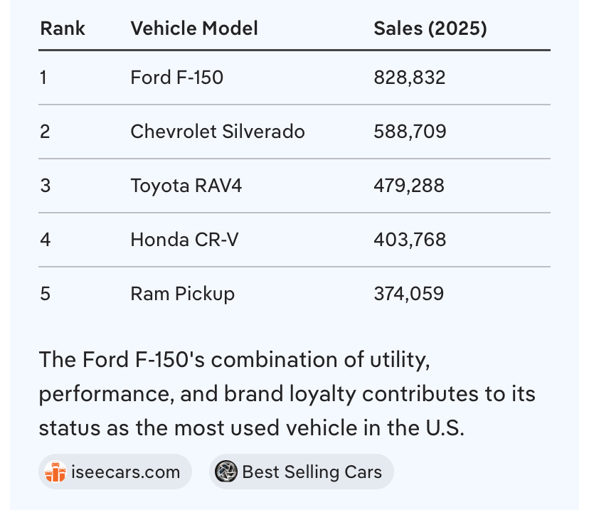Click the 828,832 sales figure
This screenshot has height=510, width=589.
[410, 78]
